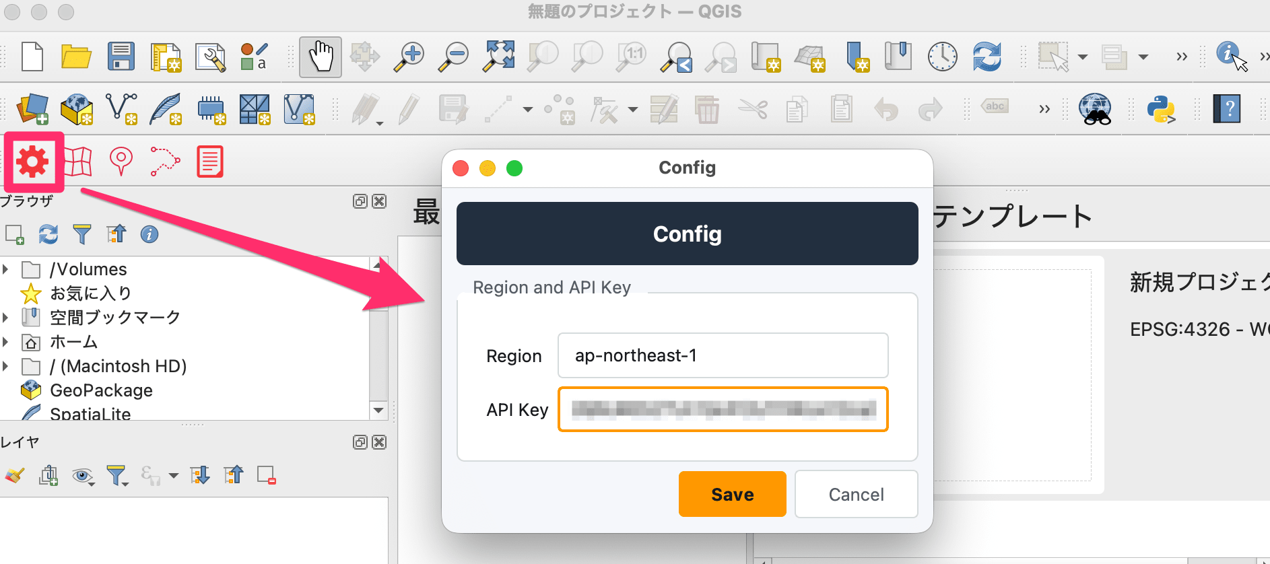Click the Zoom Full extent icon
Image resolution: width=1270 pixels, height=564 pixels.
click(x=498, y=57)
